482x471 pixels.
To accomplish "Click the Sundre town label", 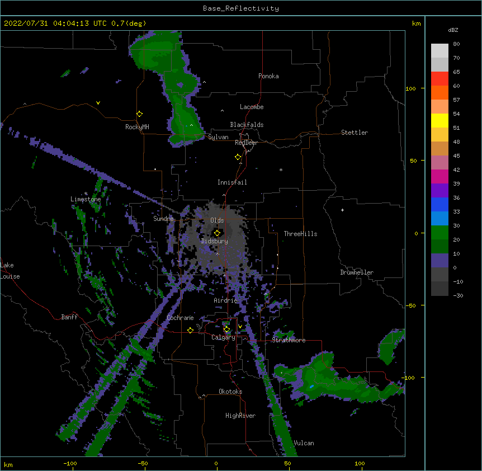I will 163,219.
